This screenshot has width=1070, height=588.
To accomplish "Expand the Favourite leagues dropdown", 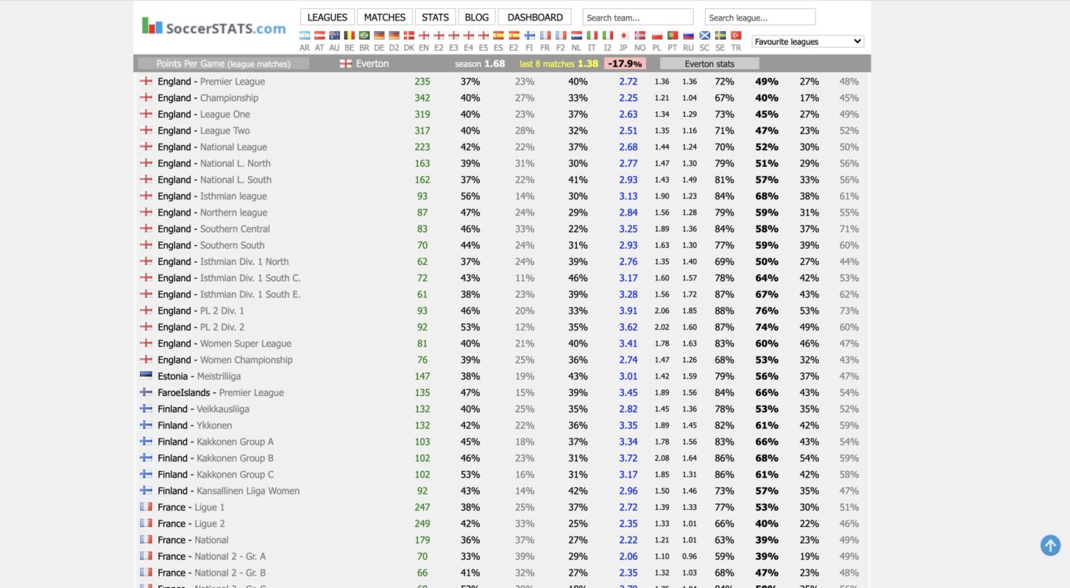I will pos(807,42).
